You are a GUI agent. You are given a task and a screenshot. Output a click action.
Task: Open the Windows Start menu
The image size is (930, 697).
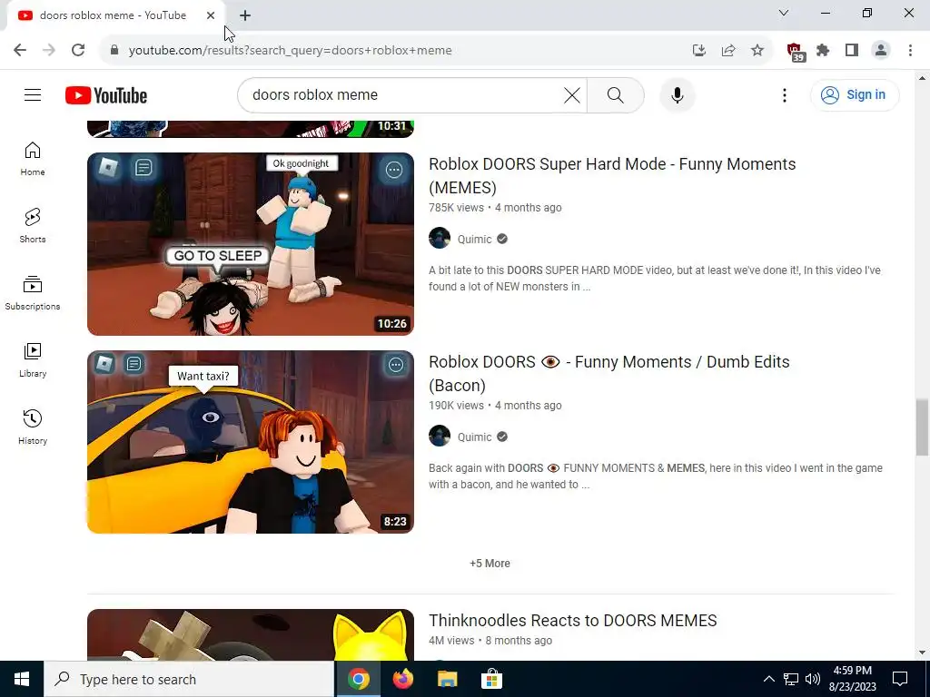click(22, 679)
